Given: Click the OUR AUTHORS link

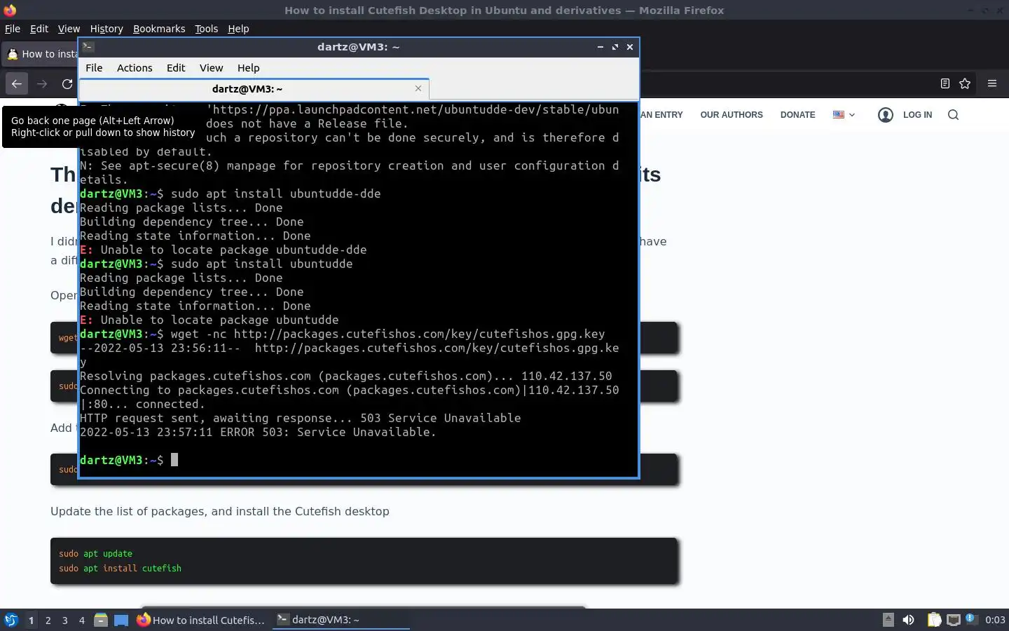Looking at the screenshot, I should click(x=732, y=115).
